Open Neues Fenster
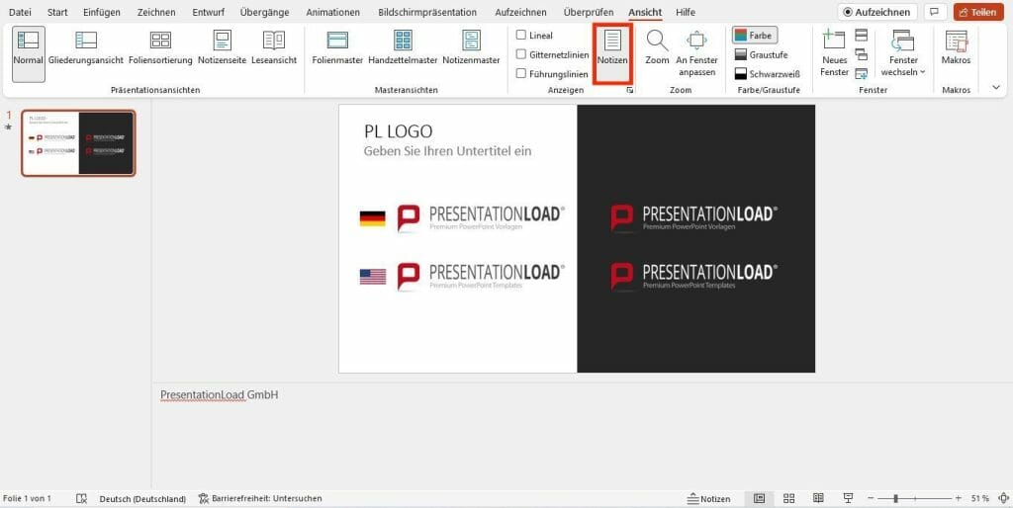Image resolution: width=1013 pixels, height=508 pixels. click(834, 53)
